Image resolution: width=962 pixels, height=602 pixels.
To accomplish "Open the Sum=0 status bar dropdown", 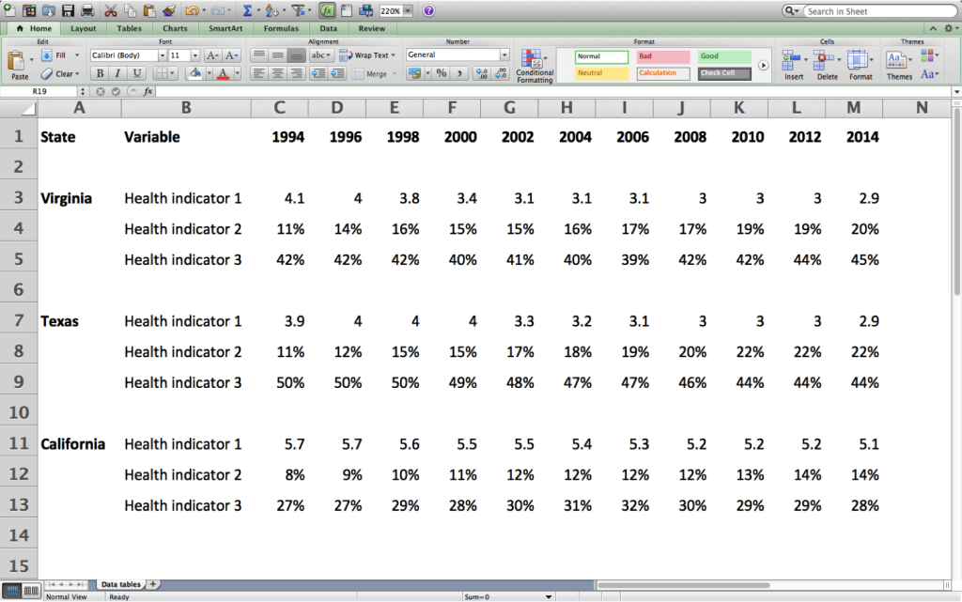I will (x=549, y=596).
